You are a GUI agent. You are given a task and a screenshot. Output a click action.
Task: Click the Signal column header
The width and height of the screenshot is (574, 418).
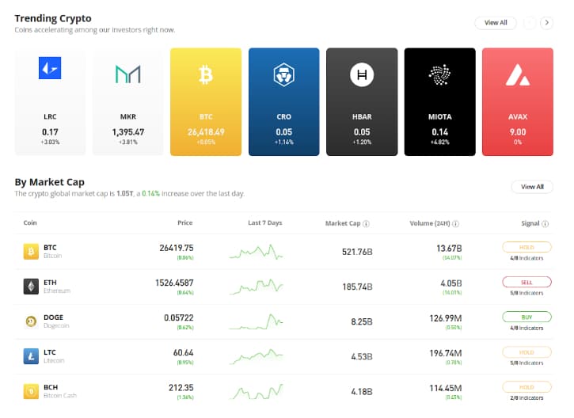pyautogui.click(x=530, y=223)
